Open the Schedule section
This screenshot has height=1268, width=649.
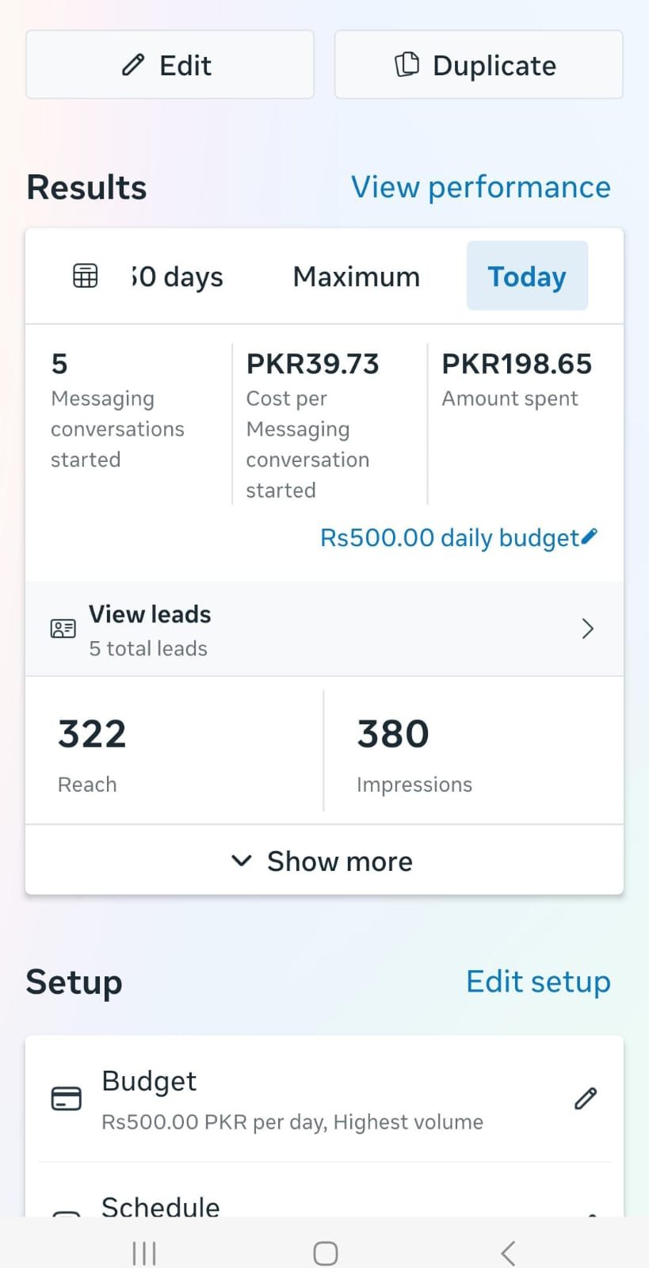pyautogui.click(x=160, y=1207)
